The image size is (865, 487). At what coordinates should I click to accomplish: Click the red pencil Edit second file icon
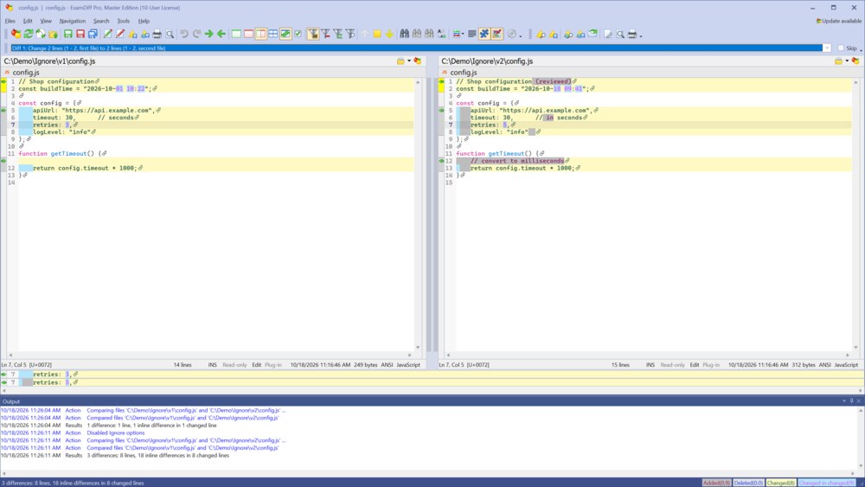(x=119, y=35)
